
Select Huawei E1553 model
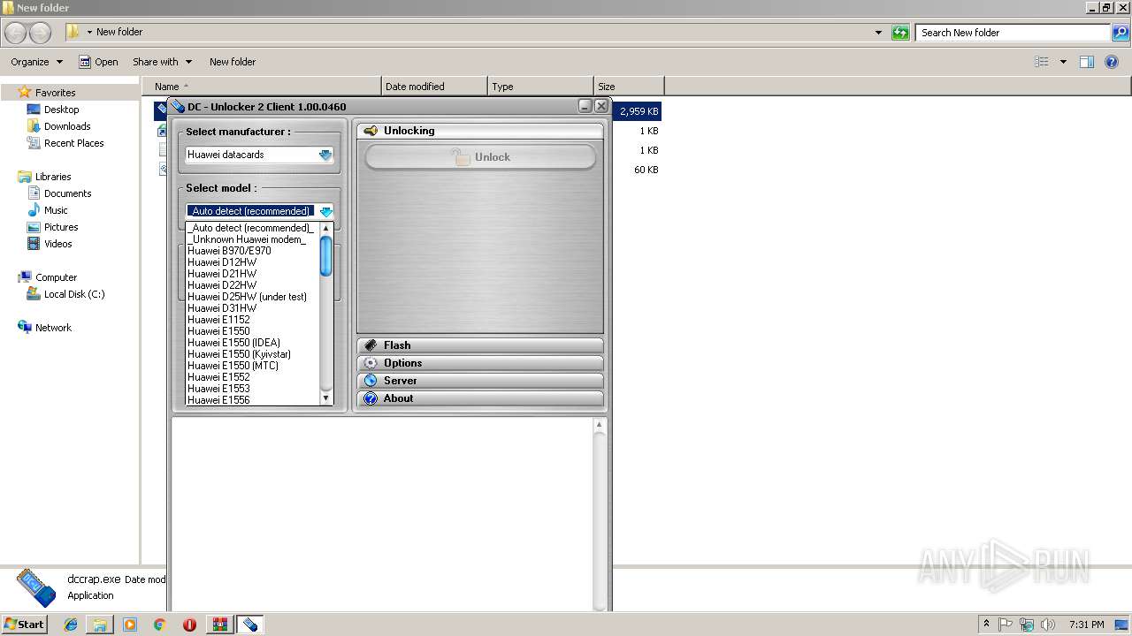pyautogui.click(x=252, y=389)
